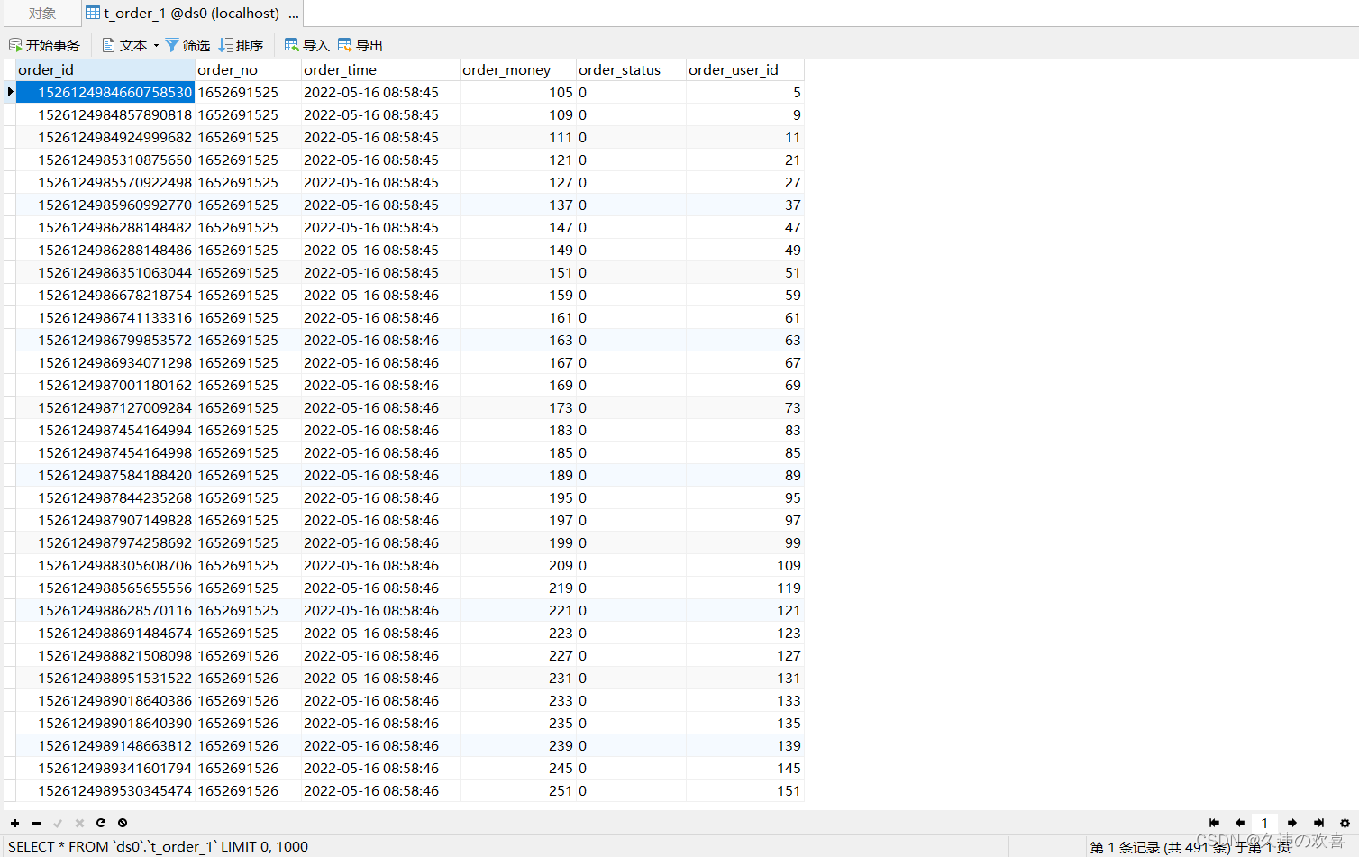
Task: Click the order_id column header
Action: 105,69
